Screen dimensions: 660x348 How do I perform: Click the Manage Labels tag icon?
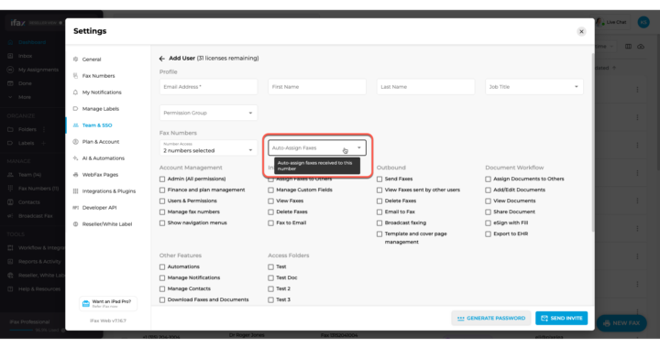click(x=76, y=108)
